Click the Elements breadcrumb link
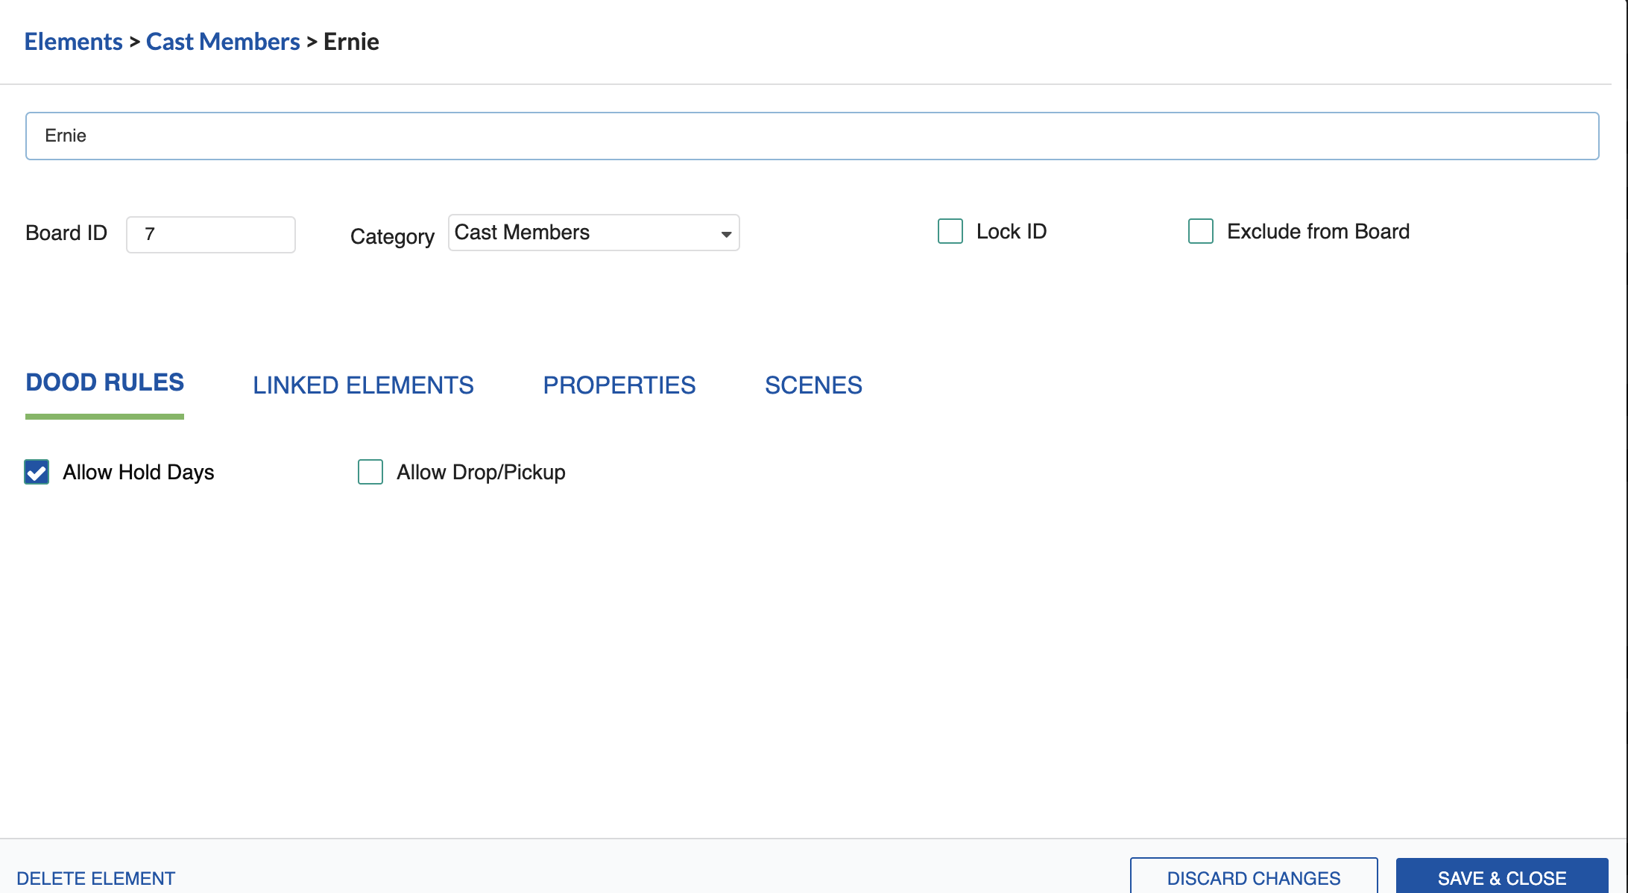 coord(73,42)
